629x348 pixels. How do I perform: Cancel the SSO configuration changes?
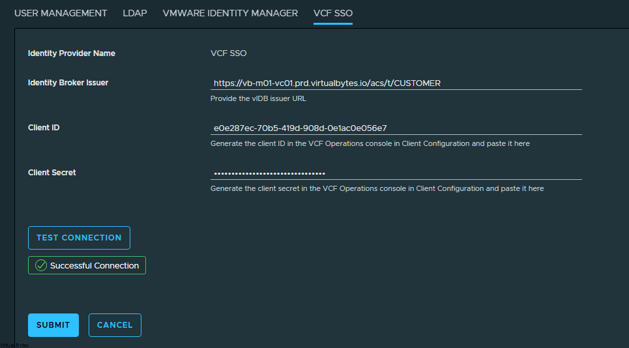point(115,325)
